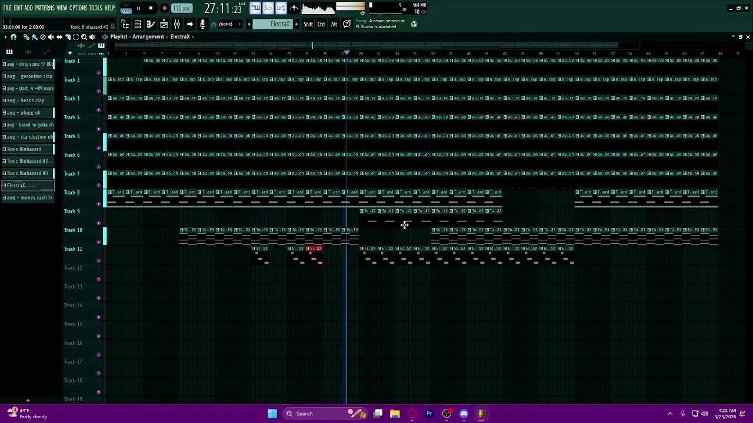This screenshot has height=423, width=753.
Task: Open the EDIT menu
Action: pos(18,8)
